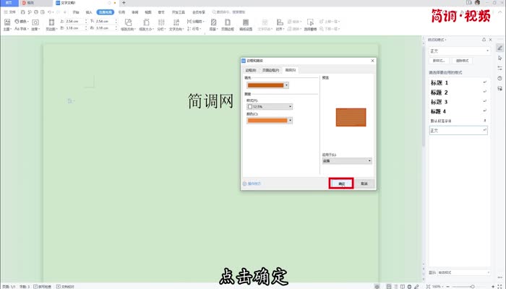
Task: Click the 主题 themes icon in ribbon
Action: (7, 25)
